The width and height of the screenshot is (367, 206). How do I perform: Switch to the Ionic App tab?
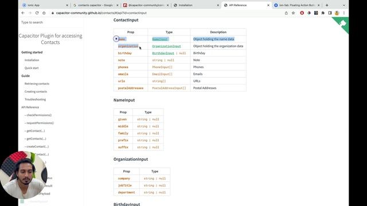point(44,5)
